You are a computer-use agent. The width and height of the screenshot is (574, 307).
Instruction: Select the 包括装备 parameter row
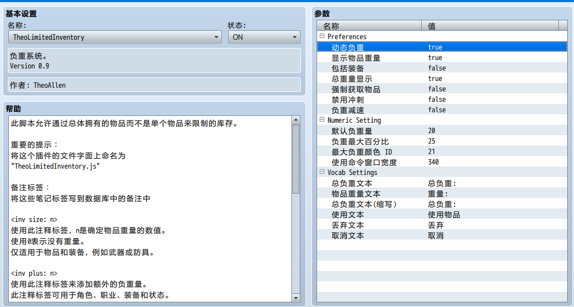coord(442,68)
